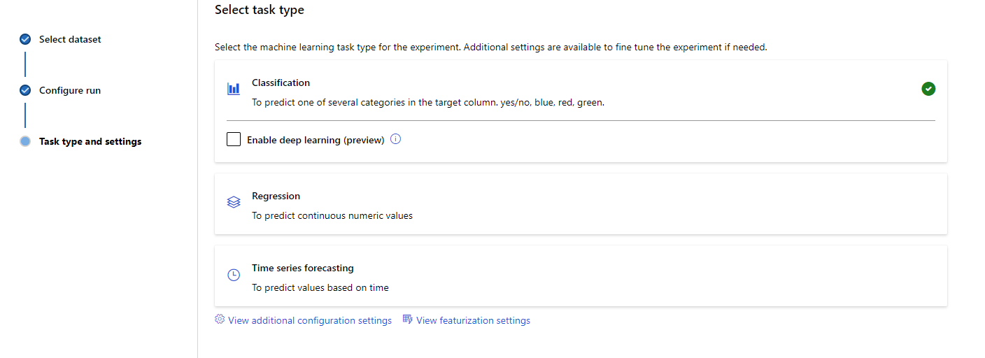
Task: Click the Time series forecasting clock icon
Action: (234, 275)
